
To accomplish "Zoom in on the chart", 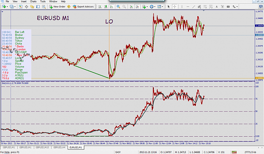I will [118, 7].
